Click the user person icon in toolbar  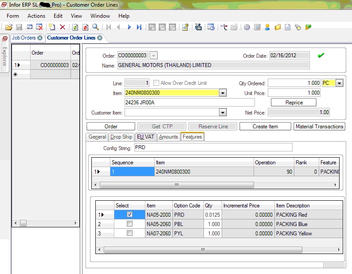click(x=267, y=27)
